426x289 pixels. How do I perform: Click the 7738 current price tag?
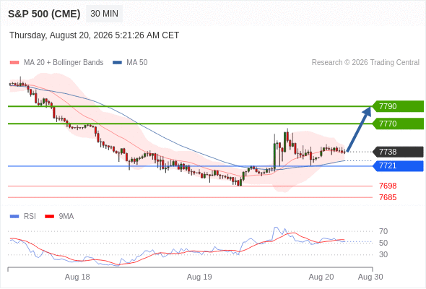[x=398, y=152]
